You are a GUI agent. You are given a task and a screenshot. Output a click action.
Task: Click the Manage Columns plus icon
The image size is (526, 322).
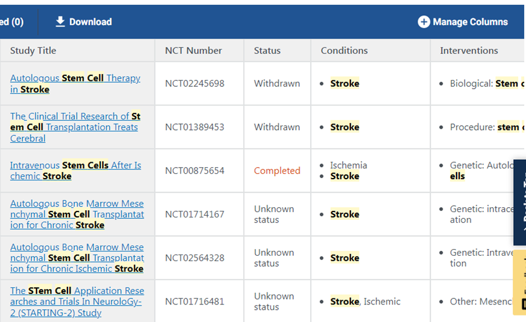[424, 22]
